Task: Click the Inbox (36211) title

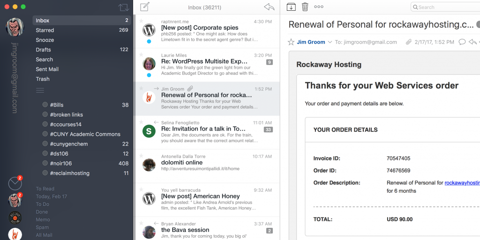Action: tap(204, 7)
